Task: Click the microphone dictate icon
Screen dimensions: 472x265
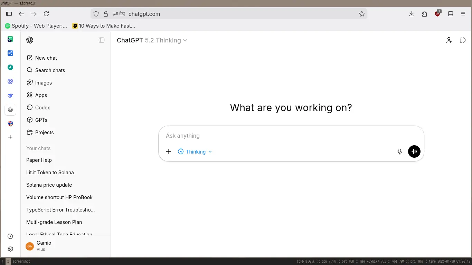Action: pos(400,151)
